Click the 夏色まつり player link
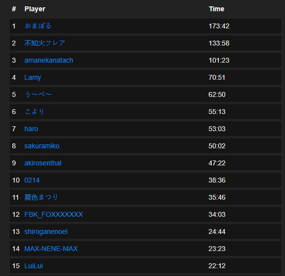The image size is (285, 276). click(41, 197)
